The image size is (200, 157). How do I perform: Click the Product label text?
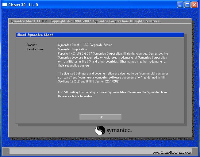tap(31, 45)
